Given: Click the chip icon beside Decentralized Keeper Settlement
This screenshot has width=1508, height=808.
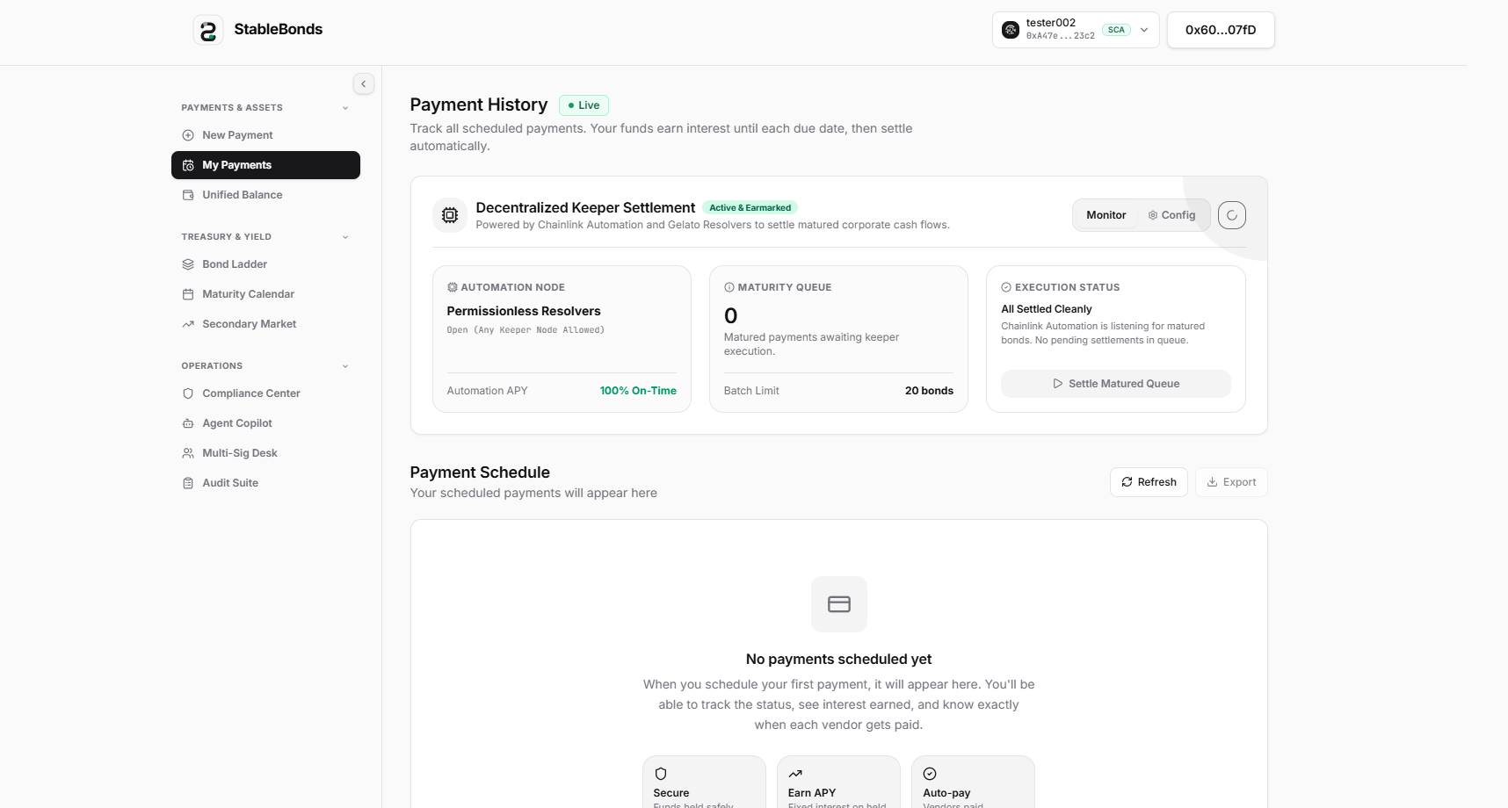Looking at the screenshot, I should [x=450, y=215].
